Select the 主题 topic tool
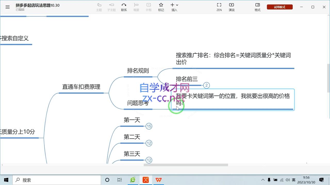The image size is (330, 185). tap(99, 7)
